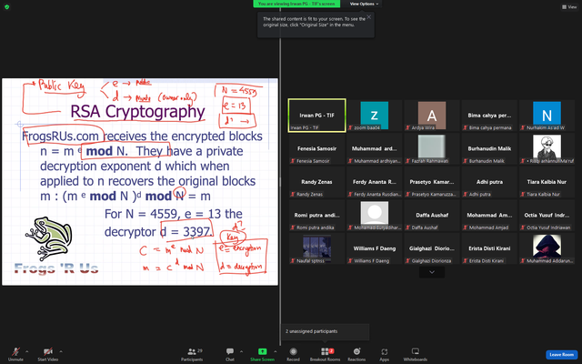Open View Options dropdown
This screenshot has height=364, width=582.
(364, 4)
